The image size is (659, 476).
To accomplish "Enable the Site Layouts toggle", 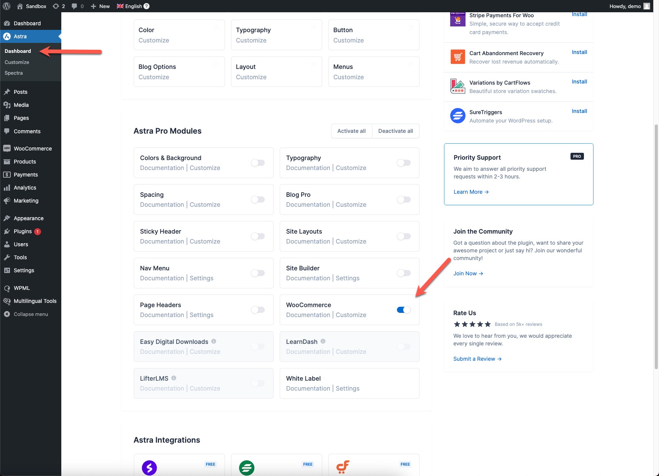I will click(x=404, y=236).
